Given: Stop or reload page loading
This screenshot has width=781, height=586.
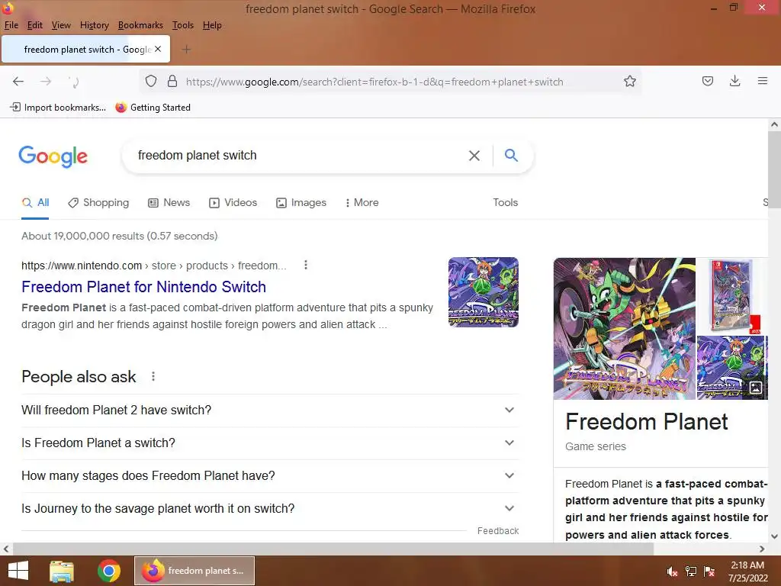Looking at the screenshot, I should pos(74,81).
